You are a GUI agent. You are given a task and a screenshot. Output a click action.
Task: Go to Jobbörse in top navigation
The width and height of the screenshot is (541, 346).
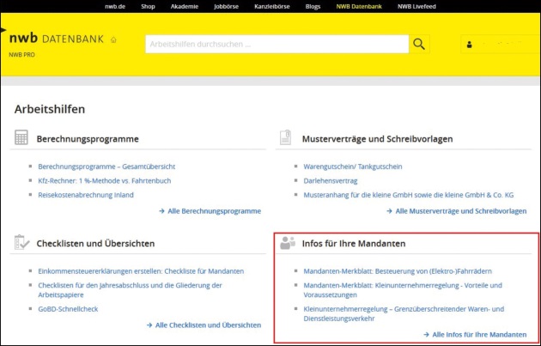227,7
